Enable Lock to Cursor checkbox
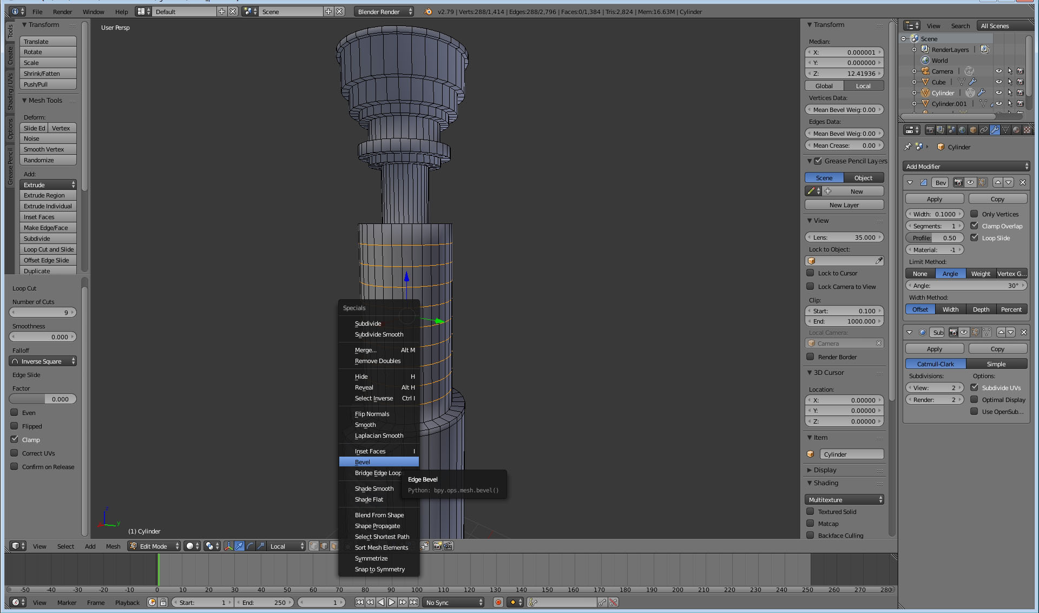Image resolution: width=1039 pixels, height=613 pixels. [810, 273]
